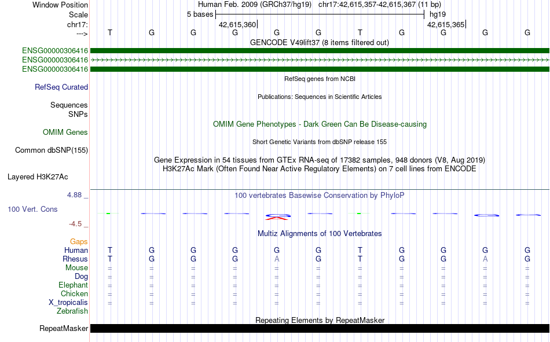Click the ENSG00000306416 label beside the arrowed line
550x342 pixels.
click(x=55, y=60)
